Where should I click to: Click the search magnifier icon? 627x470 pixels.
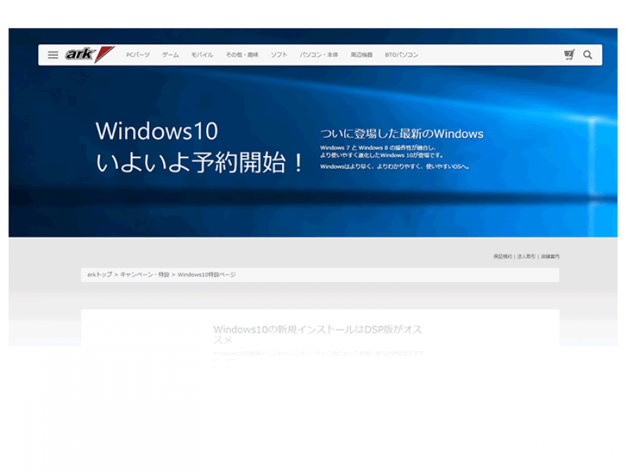[x=587, y=55]
